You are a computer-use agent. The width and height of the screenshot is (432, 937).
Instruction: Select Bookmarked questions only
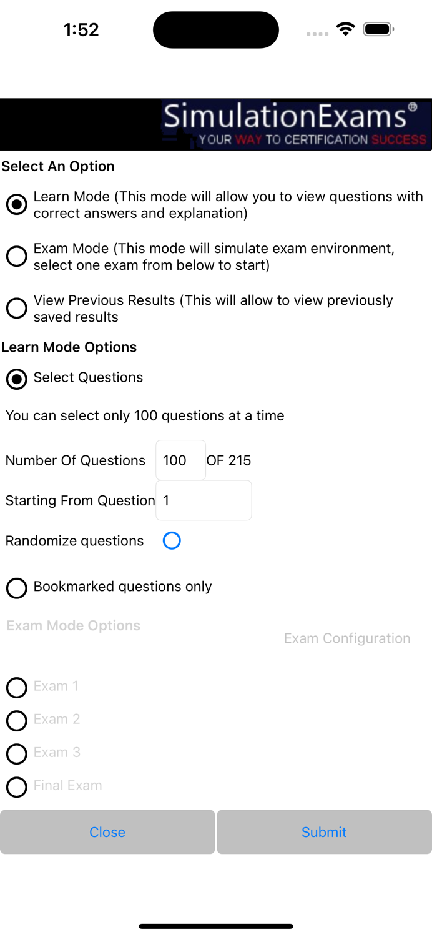pyautogui.click(x=16, y=588)
